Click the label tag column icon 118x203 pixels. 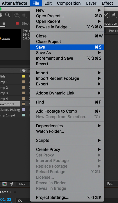coord(24,70)
